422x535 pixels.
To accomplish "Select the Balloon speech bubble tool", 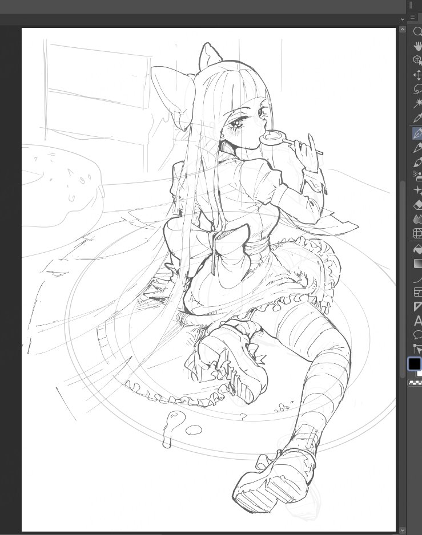I will pyautogui.click(x=417, y=335).
